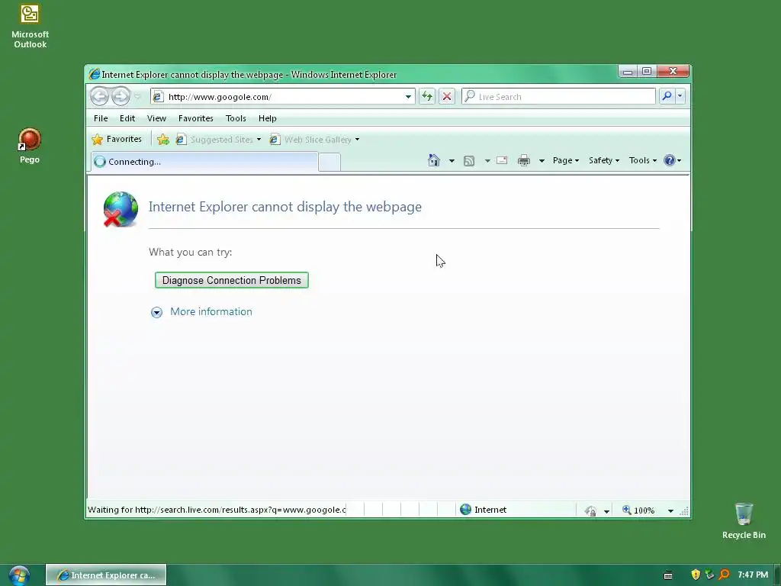Screen dimensions: 781x586
Task: Click Add to Favorites Bar icon
Action: 163,140
